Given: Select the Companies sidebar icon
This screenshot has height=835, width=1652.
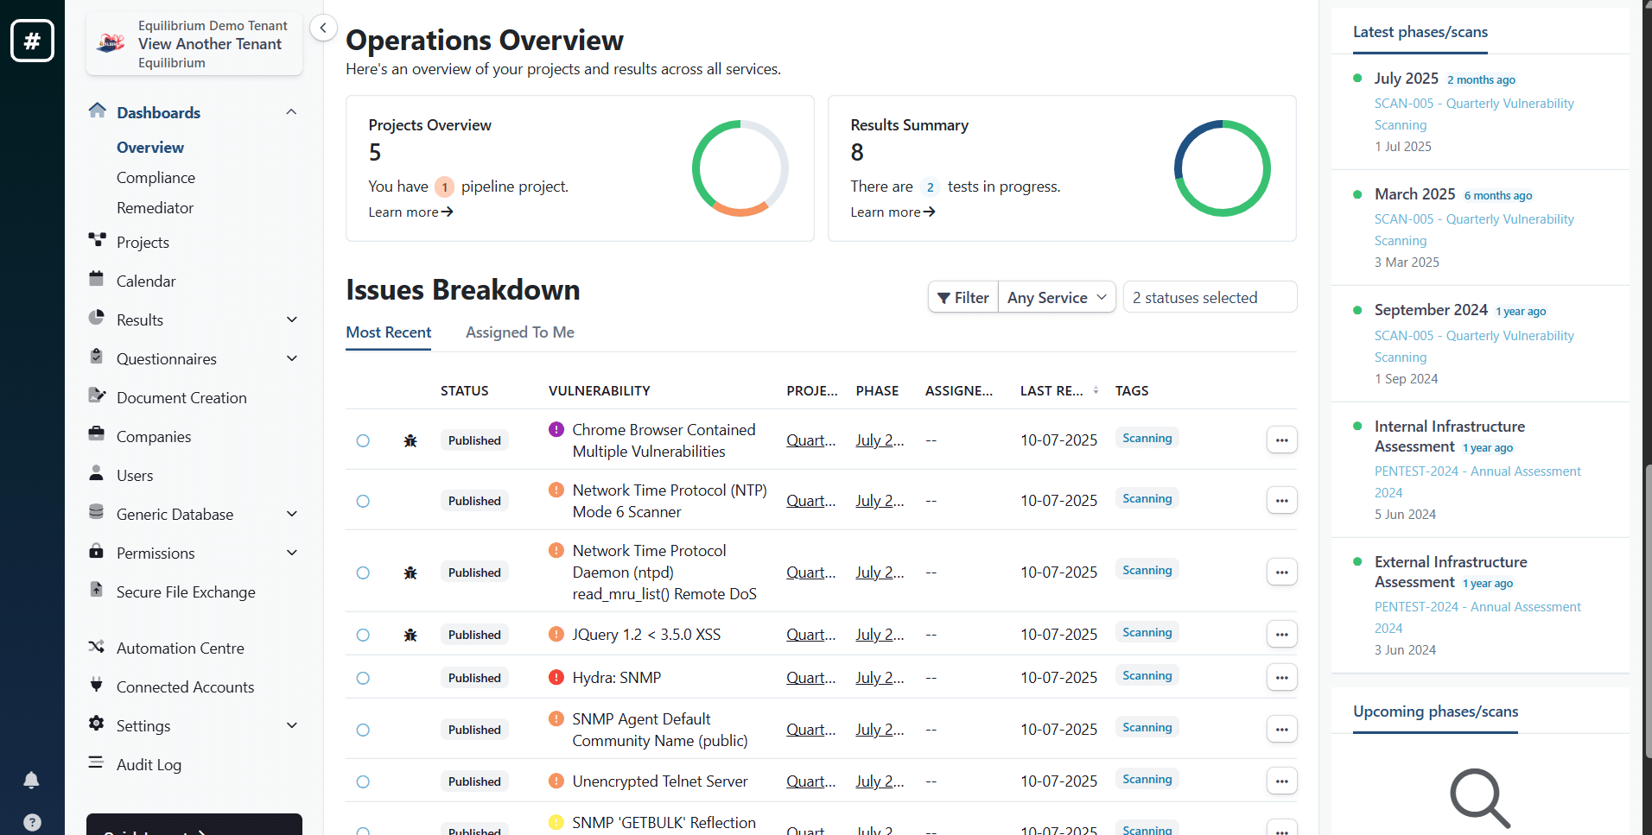Looking at the screenshot, I should click(x=97, y=436).
